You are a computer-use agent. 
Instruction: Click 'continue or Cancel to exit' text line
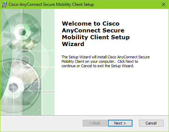click(98, 66)
